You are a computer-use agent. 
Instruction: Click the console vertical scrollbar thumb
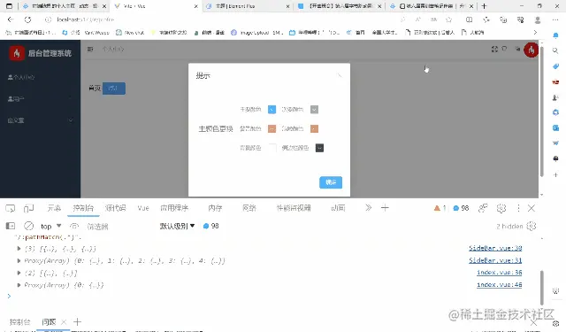(542, 288)
